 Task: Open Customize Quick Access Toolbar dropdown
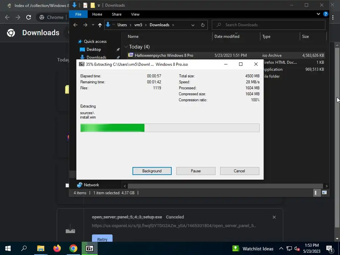click(99, 5)
